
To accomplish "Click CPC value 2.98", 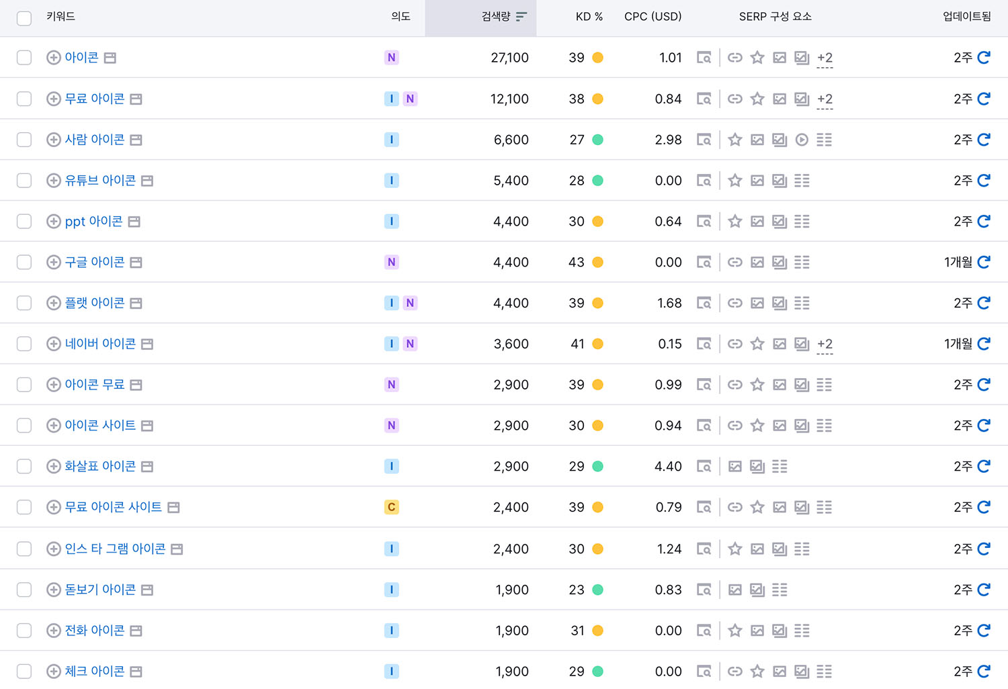I will click(x=668, y=140).
